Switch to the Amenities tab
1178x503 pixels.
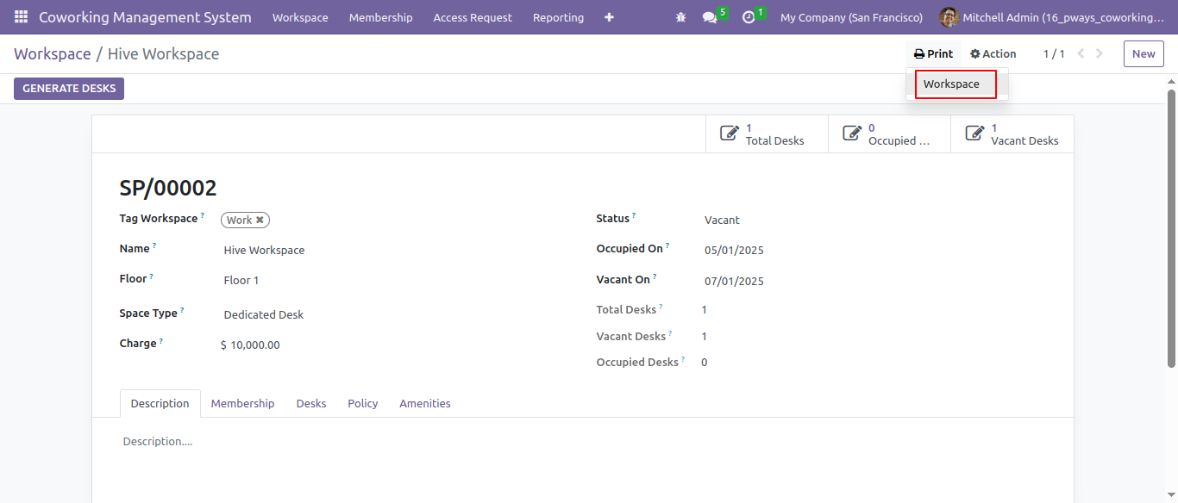coord(425,403)
